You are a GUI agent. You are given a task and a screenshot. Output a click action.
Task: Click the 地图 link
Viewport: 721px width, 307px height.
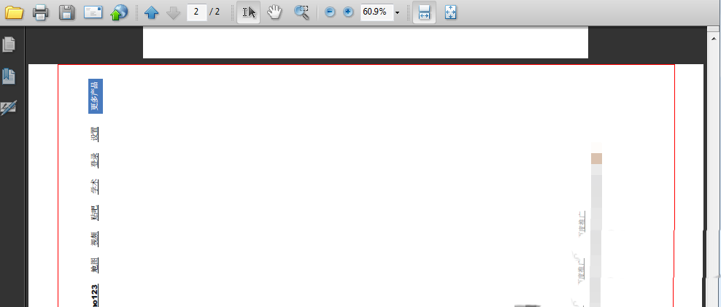point(95,265)
